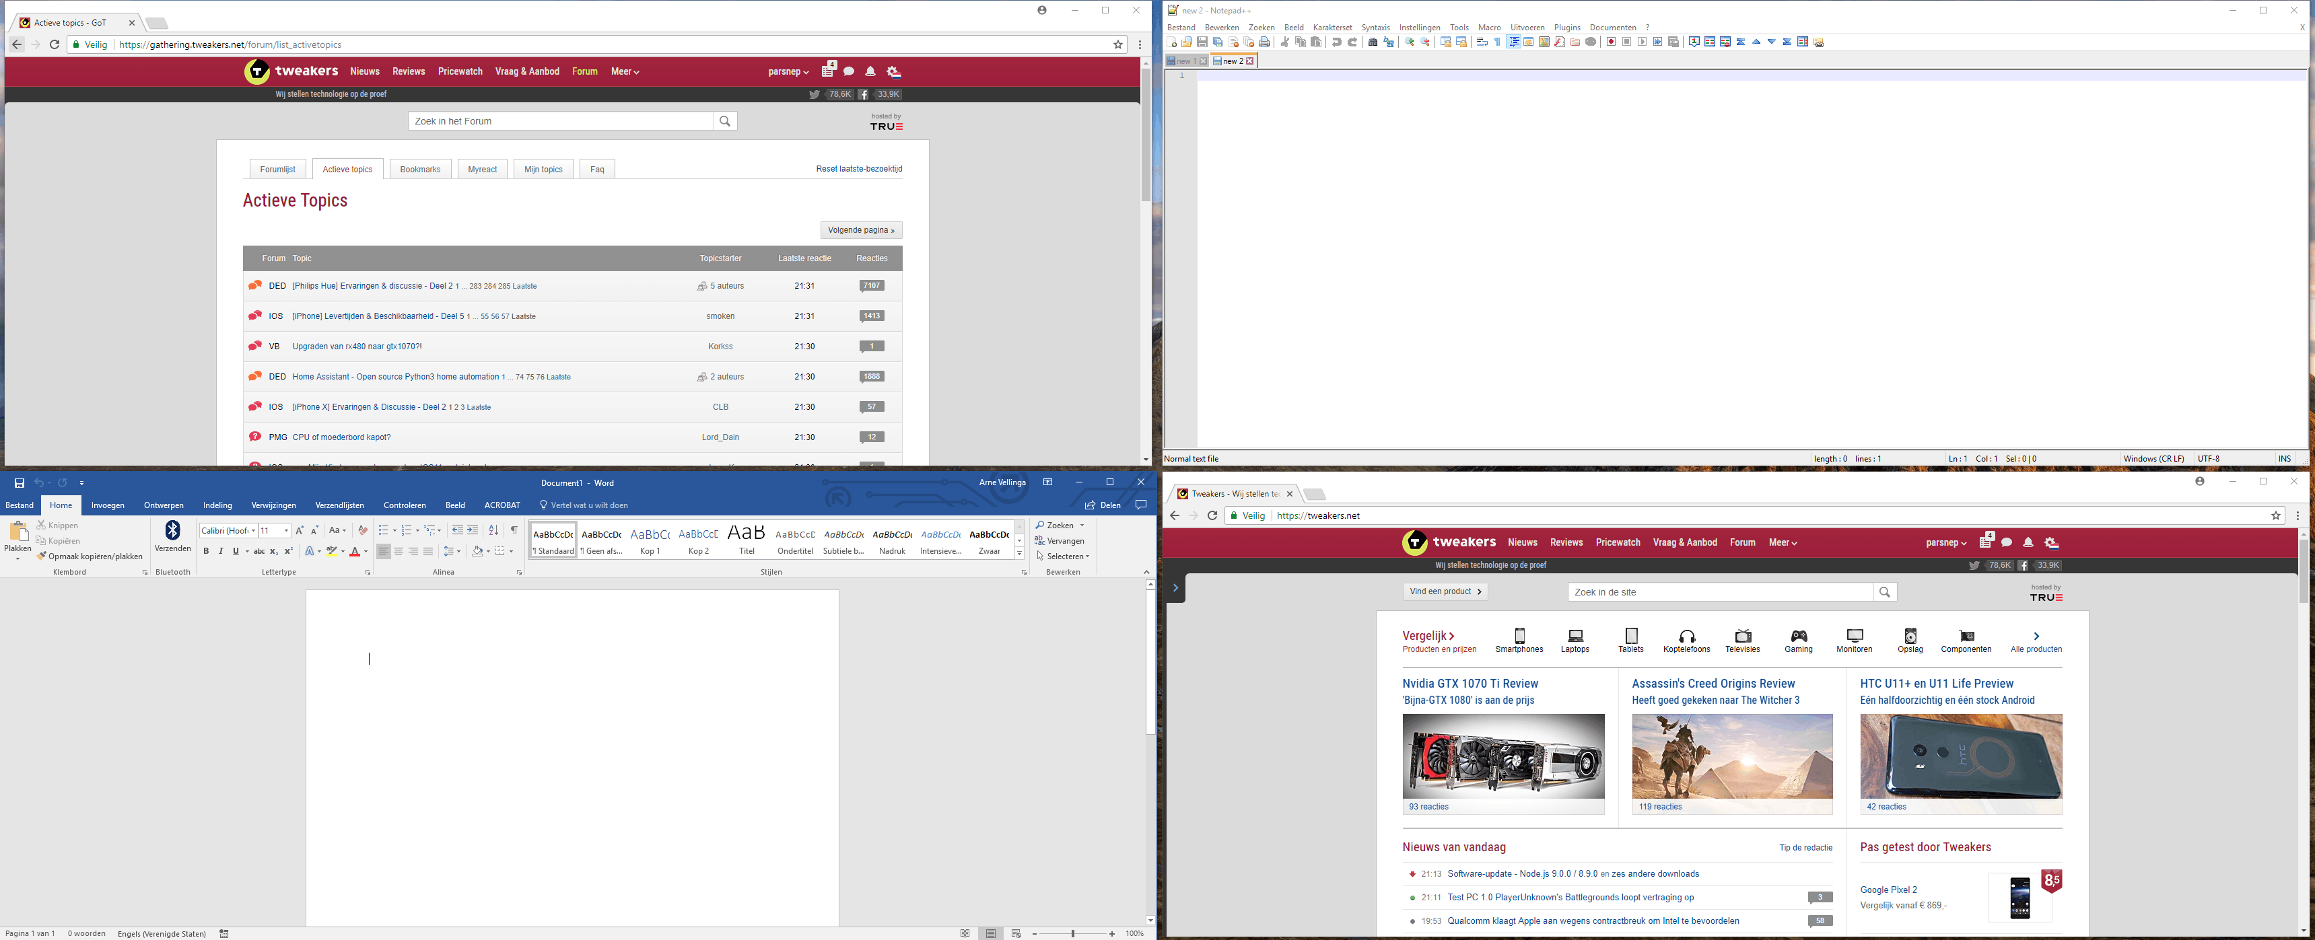Viewport: 2315px width, 940px height.
Task: Open the Invoegen ribbon tab
Action: [108, 505]
